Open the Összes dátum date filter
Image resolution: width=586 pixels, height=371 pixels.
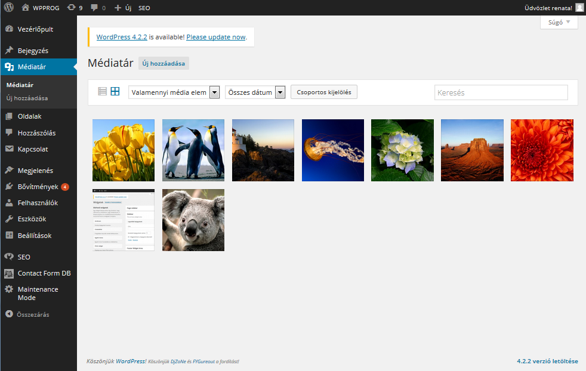tap(255, 92)
